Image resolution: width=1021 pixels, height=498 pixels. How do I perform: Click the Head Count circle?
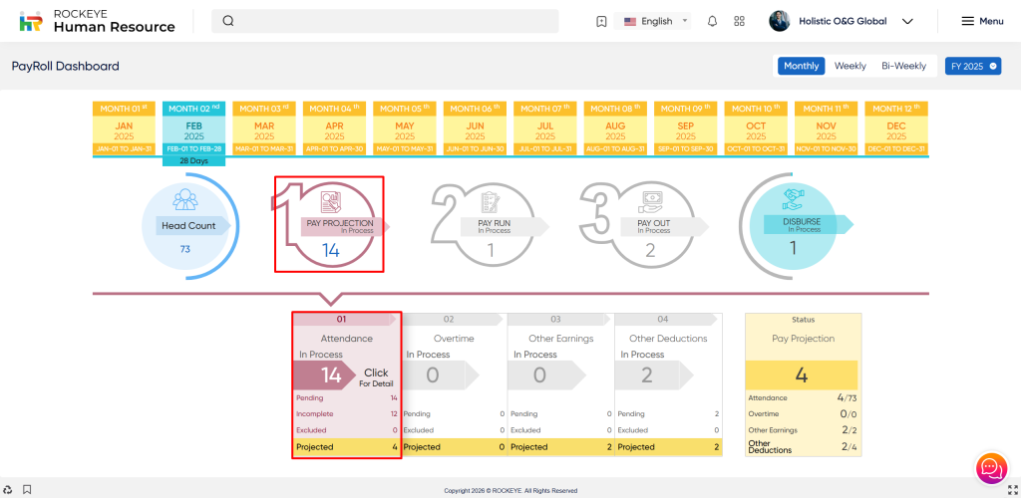click(x=188, y=226)
